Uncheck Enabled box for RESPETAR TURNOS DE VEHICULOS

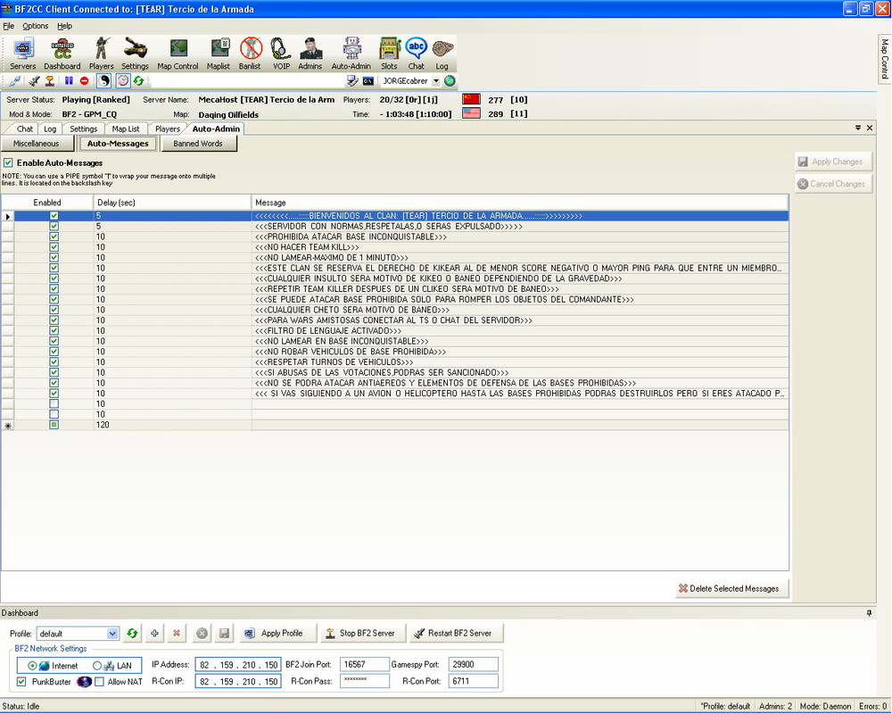click(x=54, y=362)
